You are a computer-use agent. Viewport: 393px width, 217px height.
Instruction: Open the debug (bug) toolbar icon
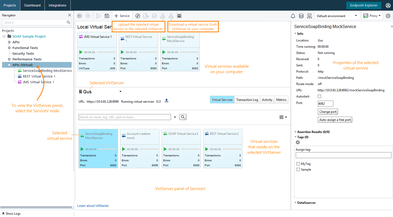(x=179, y=16)
